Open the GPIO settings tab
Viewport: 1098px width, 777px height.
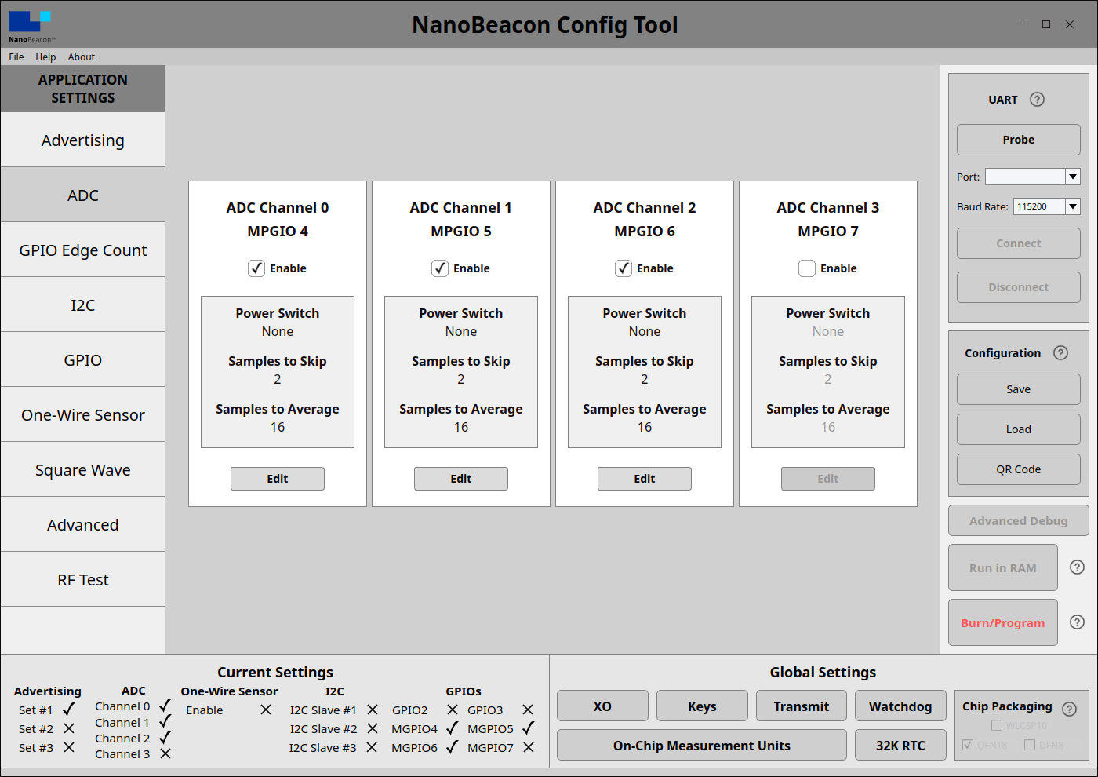pos(83,359)
